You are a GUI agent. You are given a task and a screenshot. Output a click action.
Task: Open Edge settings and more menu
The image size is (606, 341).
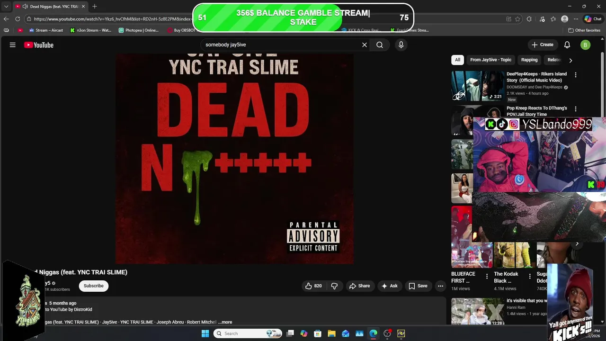click(x=576, y=19)
